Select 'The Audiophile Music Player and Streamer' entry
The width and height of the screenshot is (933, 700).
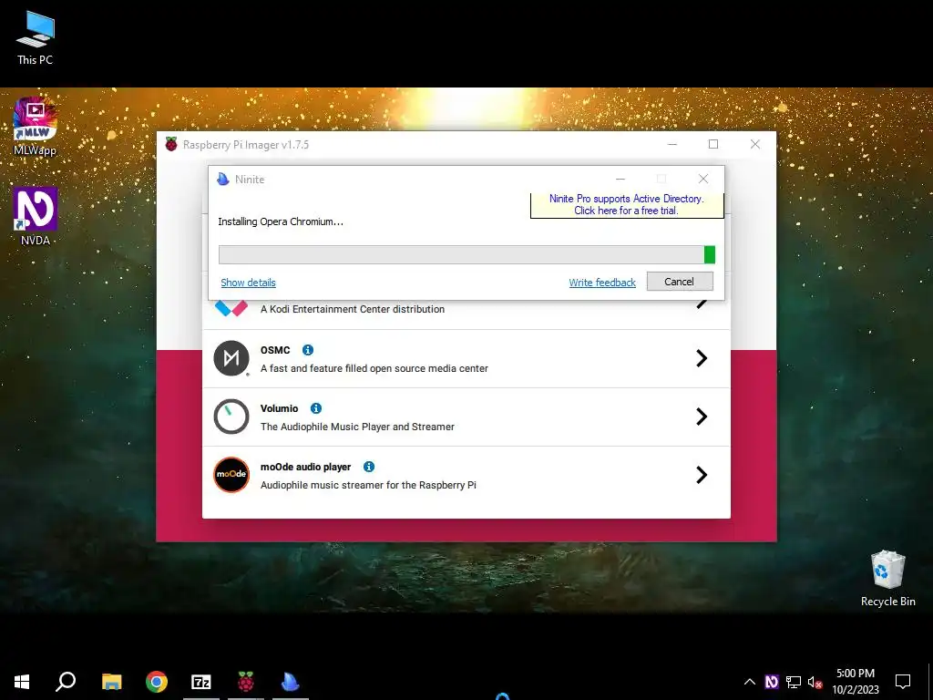pyautogui.click(x=466, y=417)
